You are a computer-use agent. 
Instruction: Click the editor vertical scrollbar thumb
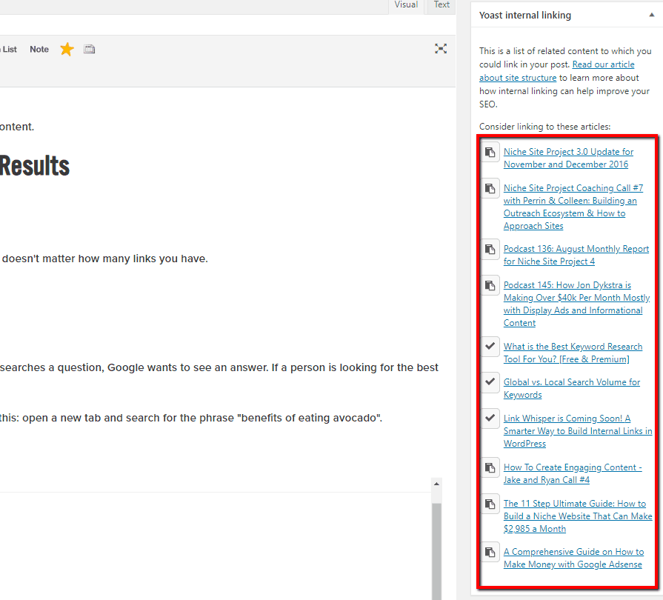[436, 550]
